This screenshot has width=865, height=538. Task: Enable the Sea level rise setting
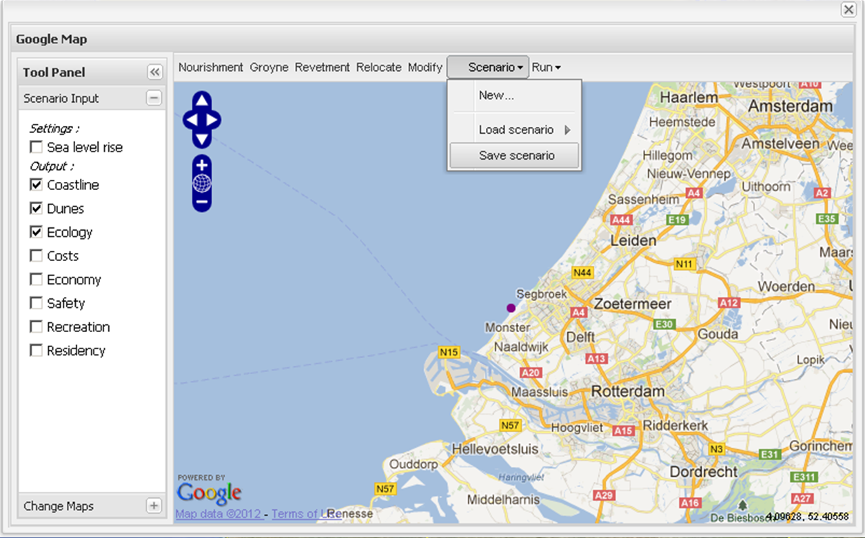pyautogui.click(x=36, y=147)
